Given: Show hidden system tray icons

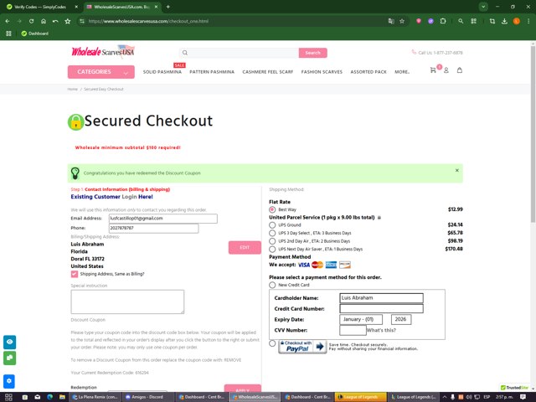Looking at the screenshot, I should click(x=445, y=397).
